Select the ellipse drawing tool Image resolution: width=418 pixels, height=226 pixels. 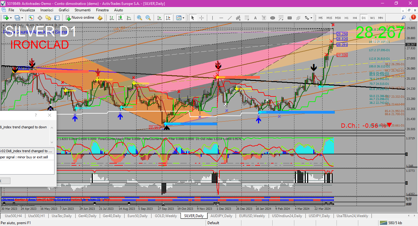coord(273,18)
